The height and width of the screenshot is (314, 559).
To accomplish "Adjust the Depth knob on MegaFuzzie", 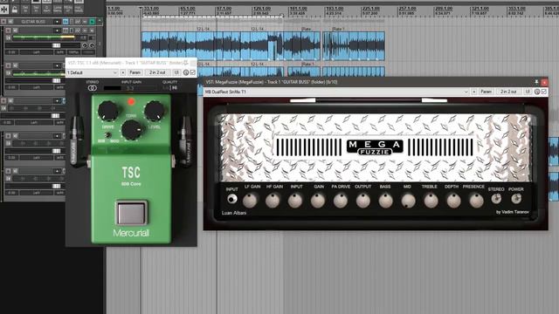I will click(453, 201).
